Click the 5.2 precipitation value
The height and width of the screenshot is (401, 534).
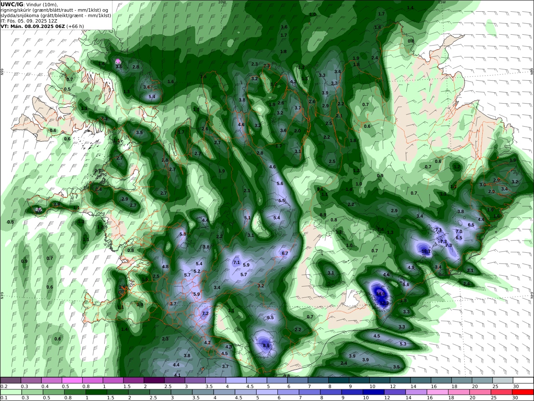click(x=197, y=272)
